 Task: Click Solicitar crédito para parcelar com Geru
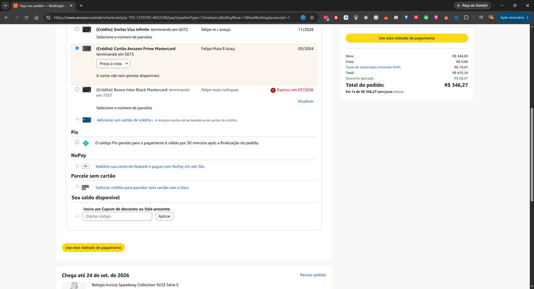click(142, 187)
